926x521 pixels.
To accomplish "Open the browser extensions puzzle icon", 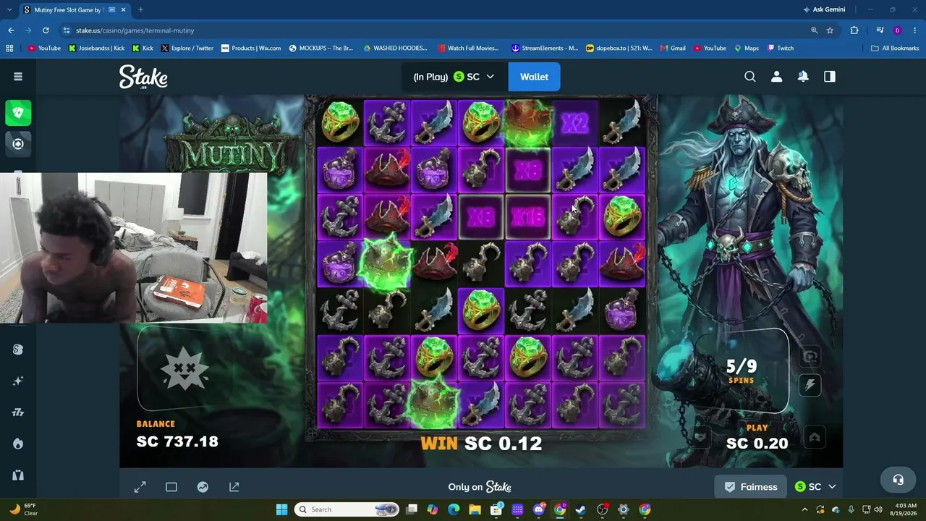I will pos(854,30).
